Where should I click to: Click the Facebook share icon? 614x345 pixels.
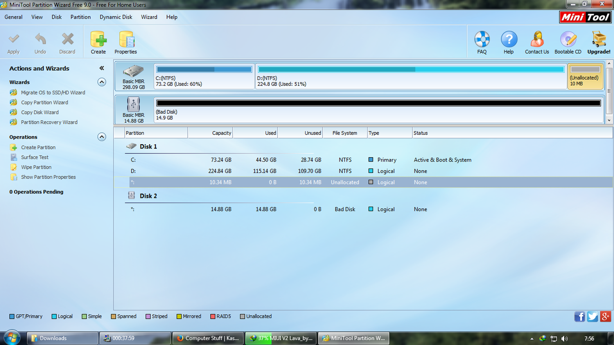[579, 317]
